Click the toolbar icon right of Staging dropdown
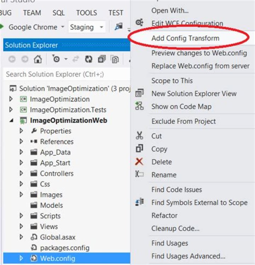 point(119,27)
